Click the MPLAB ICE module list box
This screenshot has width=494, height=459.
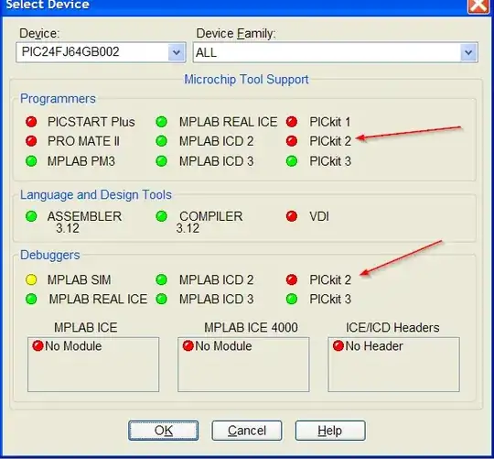[x=93, y=365]
